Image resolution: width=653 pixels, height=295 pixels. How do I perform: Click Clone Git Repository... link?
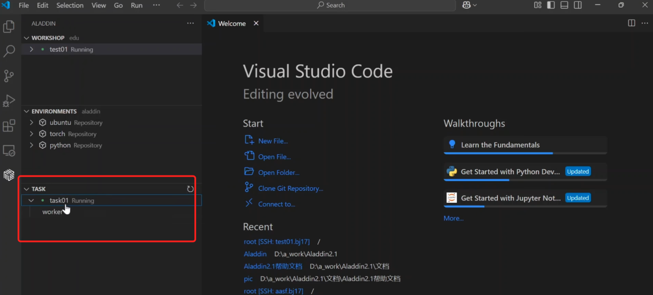[291, 189]
